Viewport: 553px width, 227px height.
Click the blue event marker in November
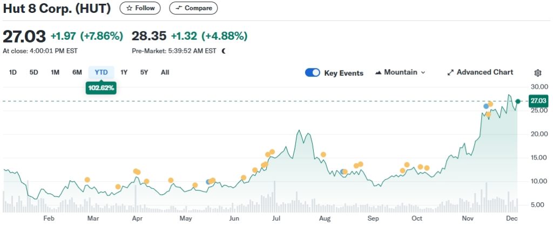[x=486, y=106]
